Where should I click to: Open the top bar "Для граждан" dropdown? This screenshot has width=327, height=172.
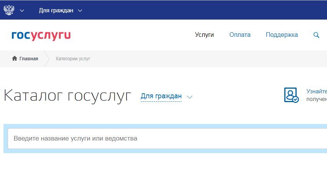tap(60, 10)
